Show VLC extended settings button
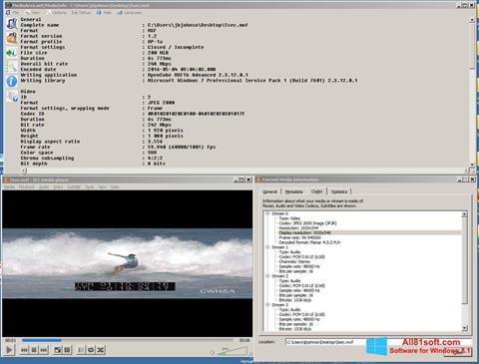 (x=67, y=350)
